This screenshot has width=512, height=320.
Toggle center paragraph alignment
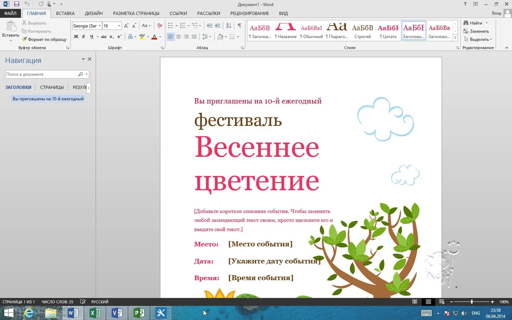click(x=178, y=37)
